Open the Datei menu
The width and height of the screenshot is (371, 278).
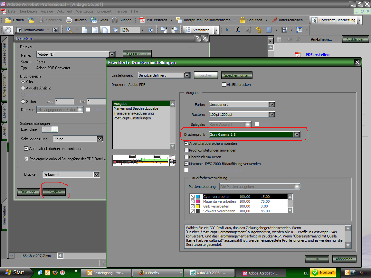[12, 11]
